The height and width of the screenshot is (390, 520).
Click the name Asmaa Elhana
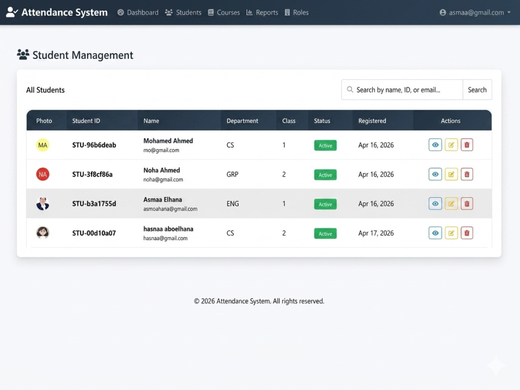point(163,200)
